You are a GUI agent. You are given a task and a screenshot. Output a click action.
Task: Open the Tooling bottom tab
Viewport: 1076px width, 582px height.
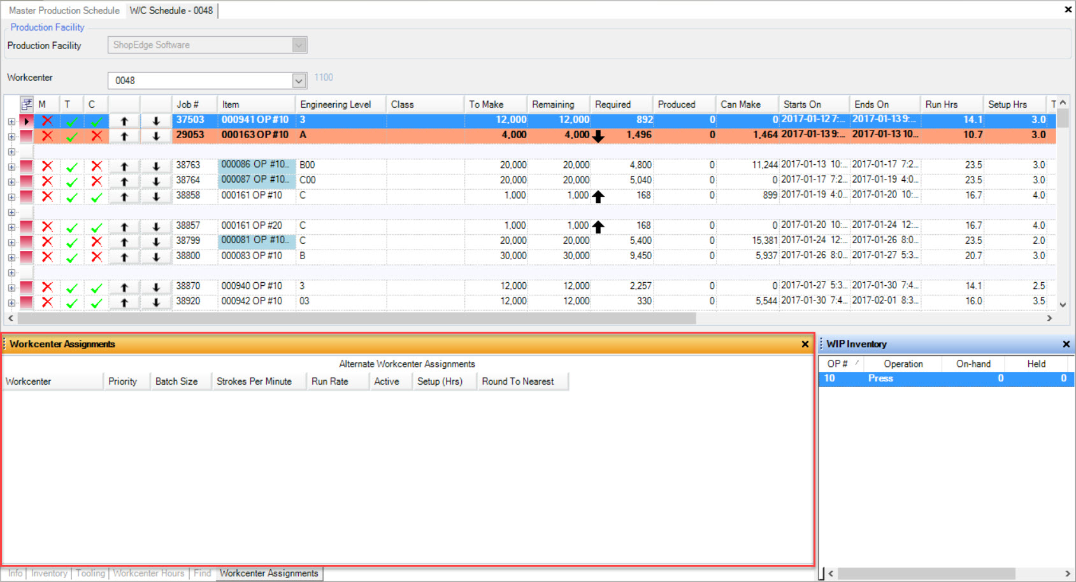[90, 573]
